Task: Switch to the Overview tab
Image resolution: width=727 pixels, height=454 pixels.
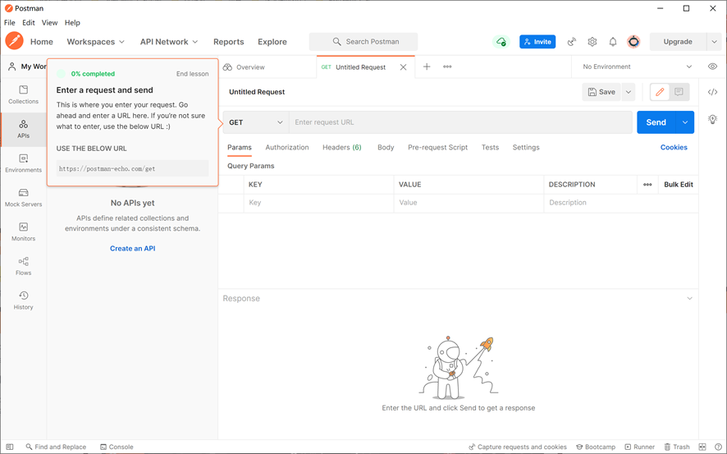Action: [x=244, y=67]
